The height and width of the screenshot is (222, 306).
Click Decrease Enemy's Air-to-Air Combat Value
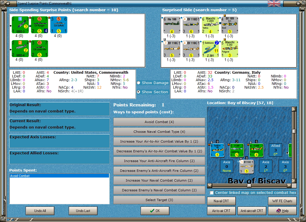point(159,151)
